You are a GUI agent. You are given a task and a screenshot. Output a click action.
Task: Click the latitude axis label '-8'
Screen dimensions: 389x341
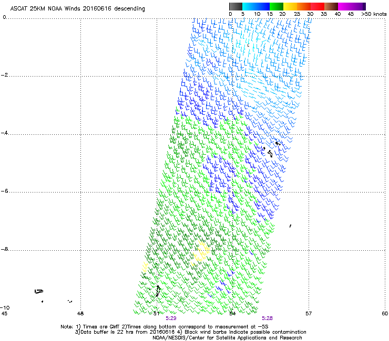[x=5, y=249]
